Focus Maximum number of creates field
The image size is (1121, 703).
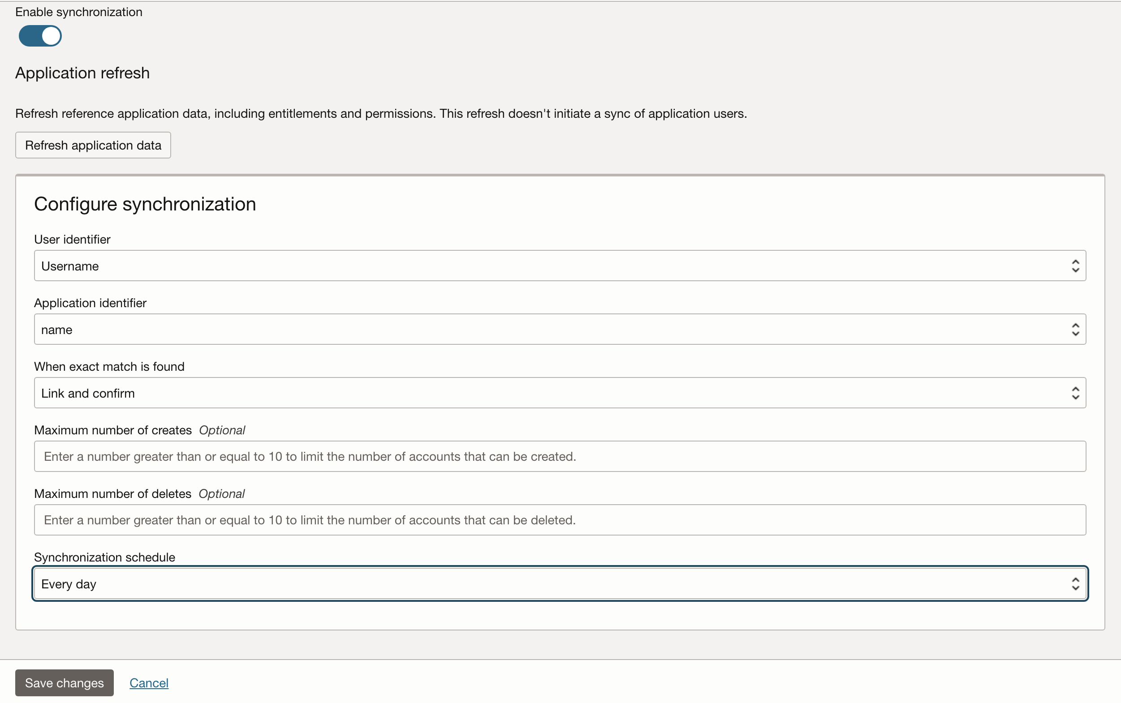point(560,457)
